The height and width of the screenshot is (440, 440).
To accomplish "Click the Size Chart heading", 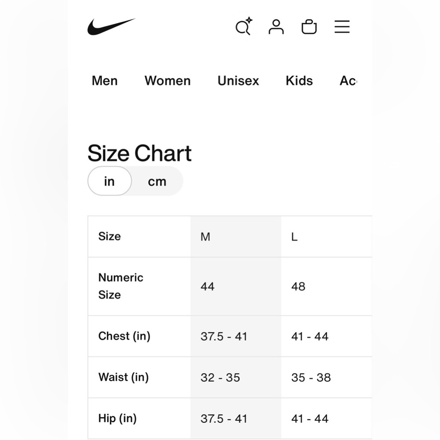I will (x=139, y=153).
